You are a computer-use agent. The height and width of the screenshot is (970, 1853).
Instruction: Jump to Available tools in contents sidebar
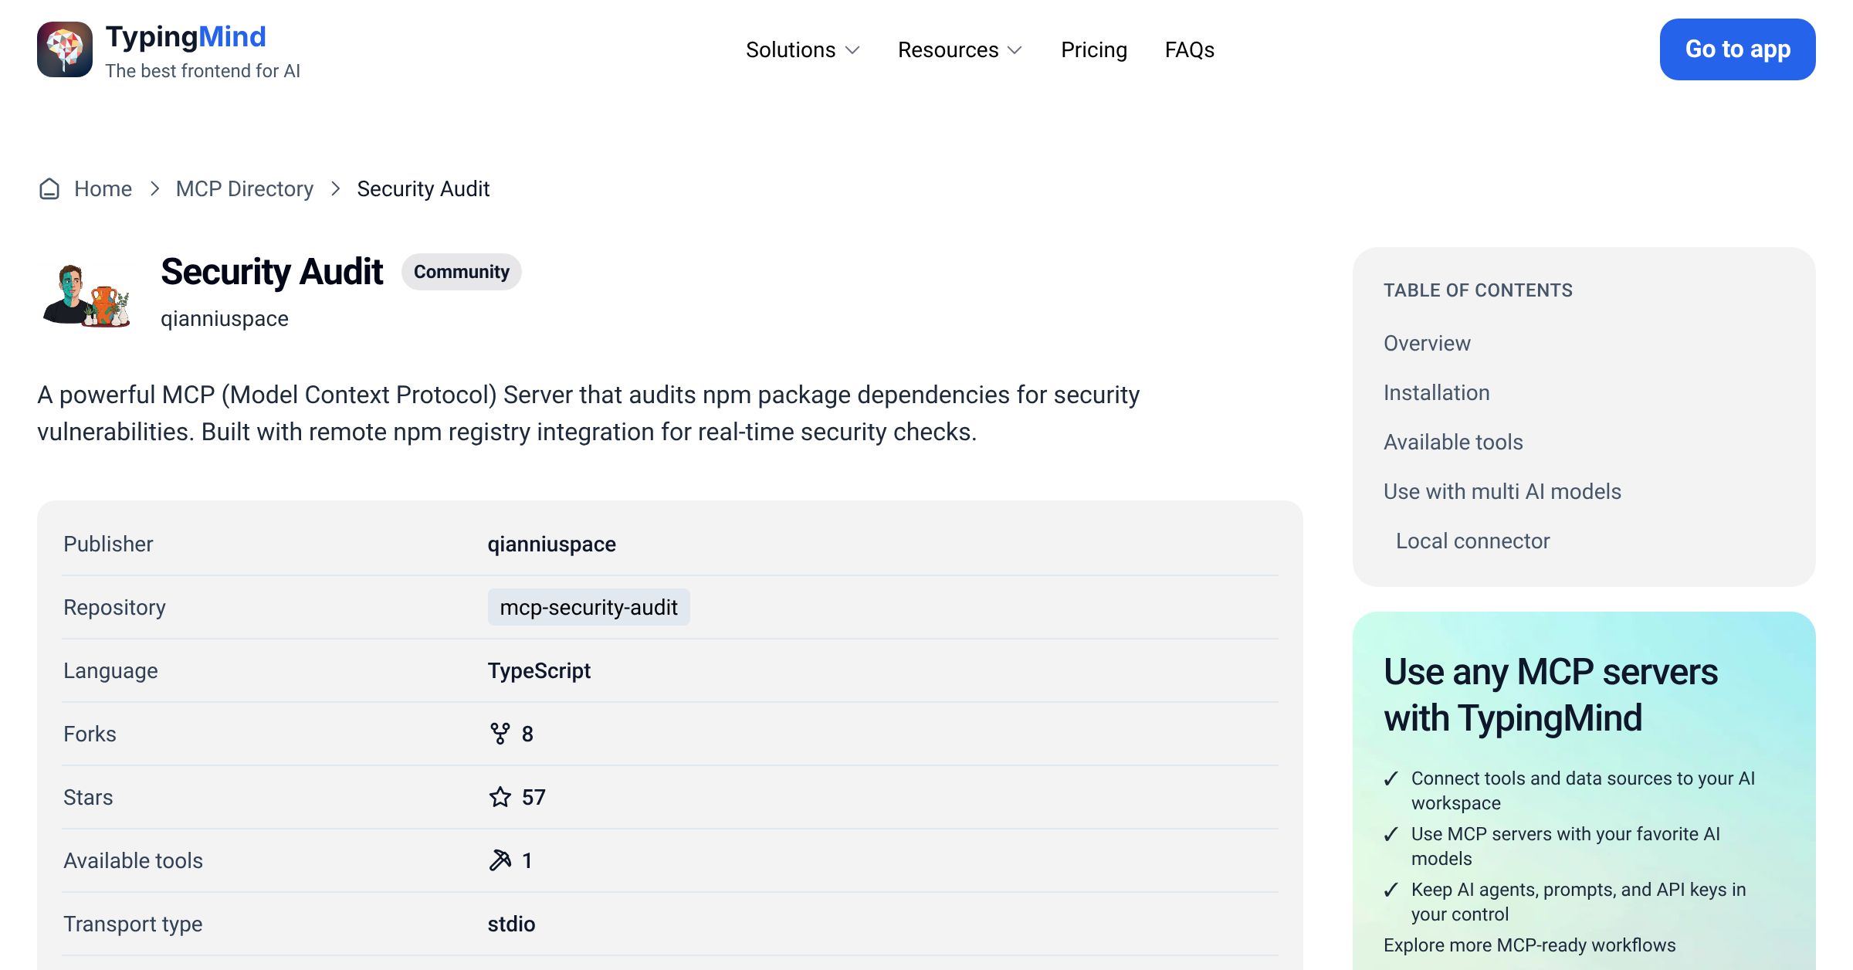point(1453,442)
